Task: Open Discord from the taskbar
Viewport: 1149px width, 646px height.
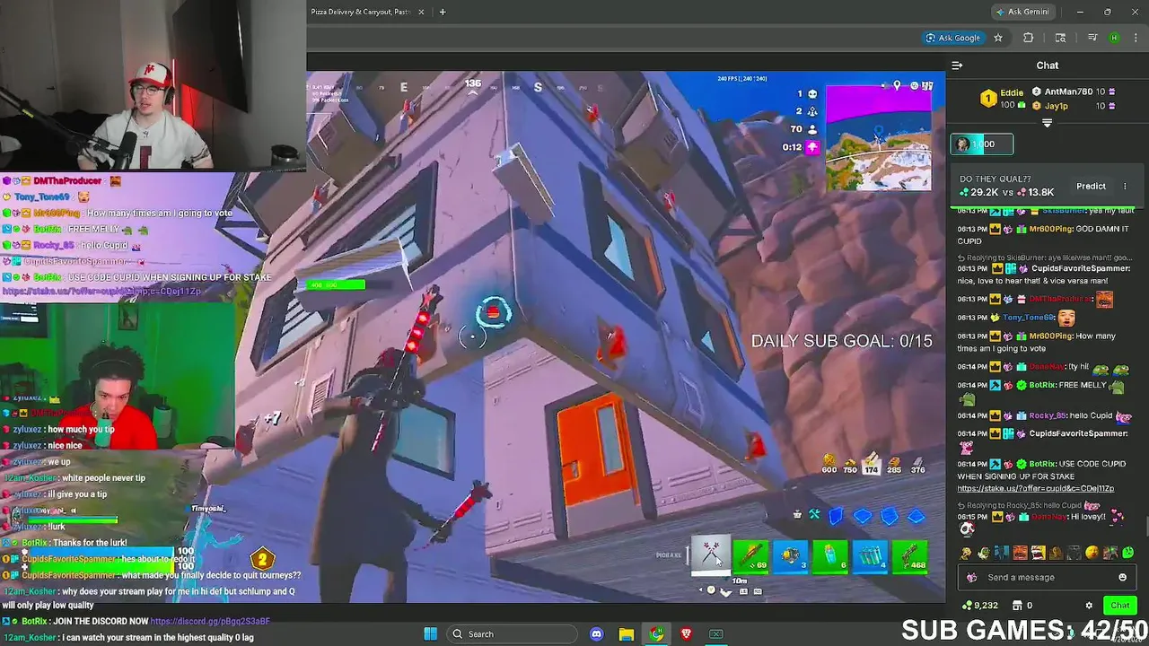Action: tap(597, 634)
